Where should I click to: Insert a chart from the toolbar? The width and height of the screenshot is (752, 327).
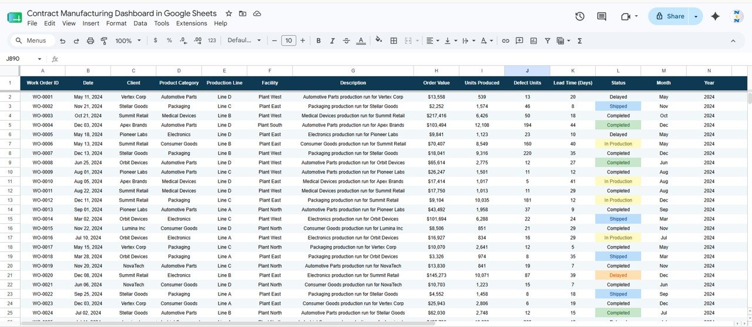pyautogui.click(x=533, y=41)
